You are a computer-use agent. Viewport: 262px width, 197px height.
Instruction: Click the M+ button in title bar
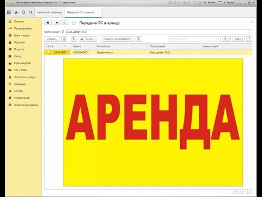(209, 3)
